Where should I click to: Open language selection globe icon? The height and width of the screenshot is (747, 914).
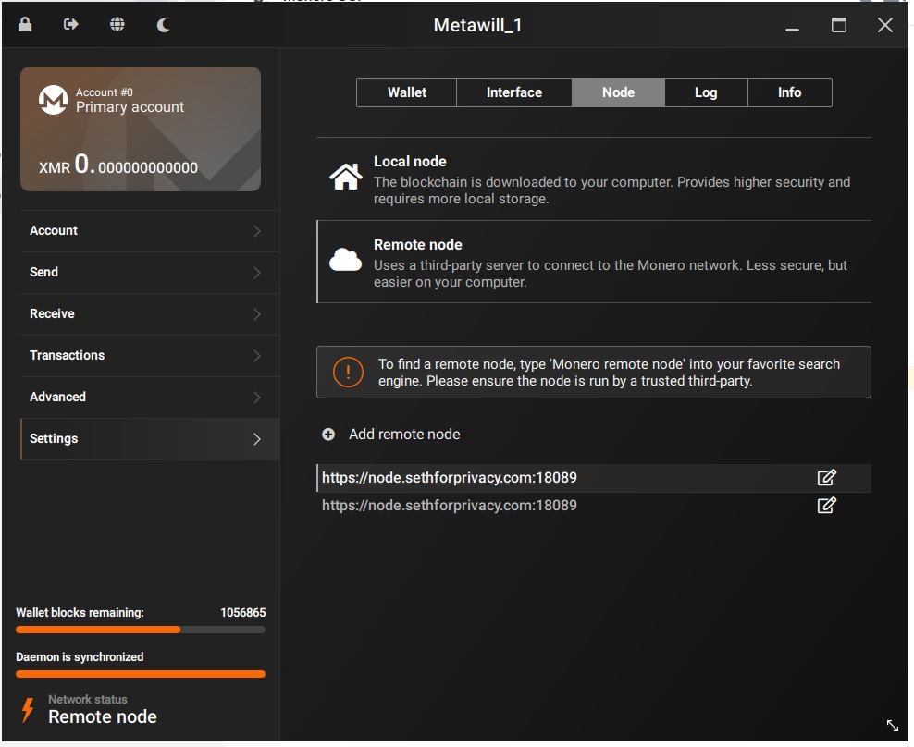[x=117, y=25]
